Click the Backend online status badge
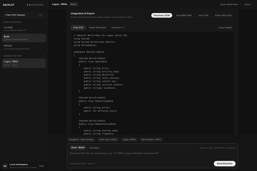Image resolution: width=257 pixels, height=171 pixels. point(35,5)
